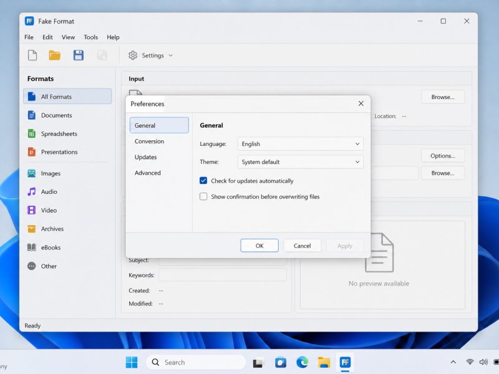Image resolution: width=499 pixels, height=374 pixels.
Task: Select the Video film strip icon
Action: pyautogui.click(x=32, y=210)
